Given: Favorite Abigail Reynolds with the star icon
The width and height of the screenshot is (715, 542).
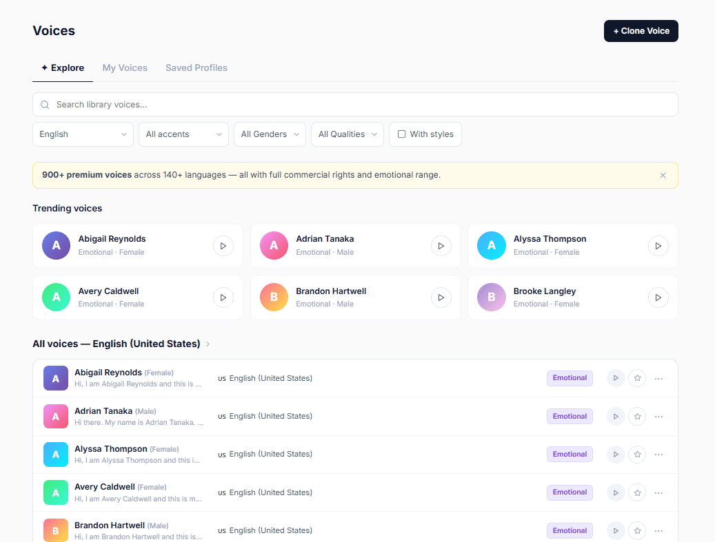Looking at the screenshot, I should (x=638, y=378).
